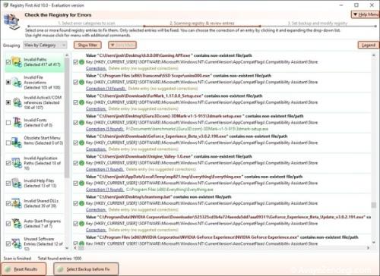The height and width of the screenshot is (276, 380).
Task: Click green status icon of 3dmark-setup.exe entry
Action: click(81, 123)
